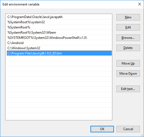Select the plain %SystemRoot% entry
Image resolution: width=144 pixels, height=137 pixels.
click(x=59, y=27)
